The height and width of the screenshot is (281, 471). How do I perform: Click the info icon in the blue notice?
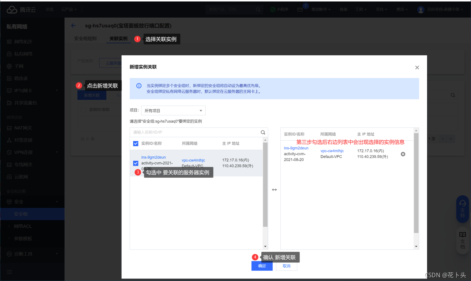click(139, 86)
